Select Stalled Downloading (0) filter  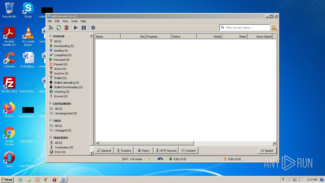[x=66, y=87]
